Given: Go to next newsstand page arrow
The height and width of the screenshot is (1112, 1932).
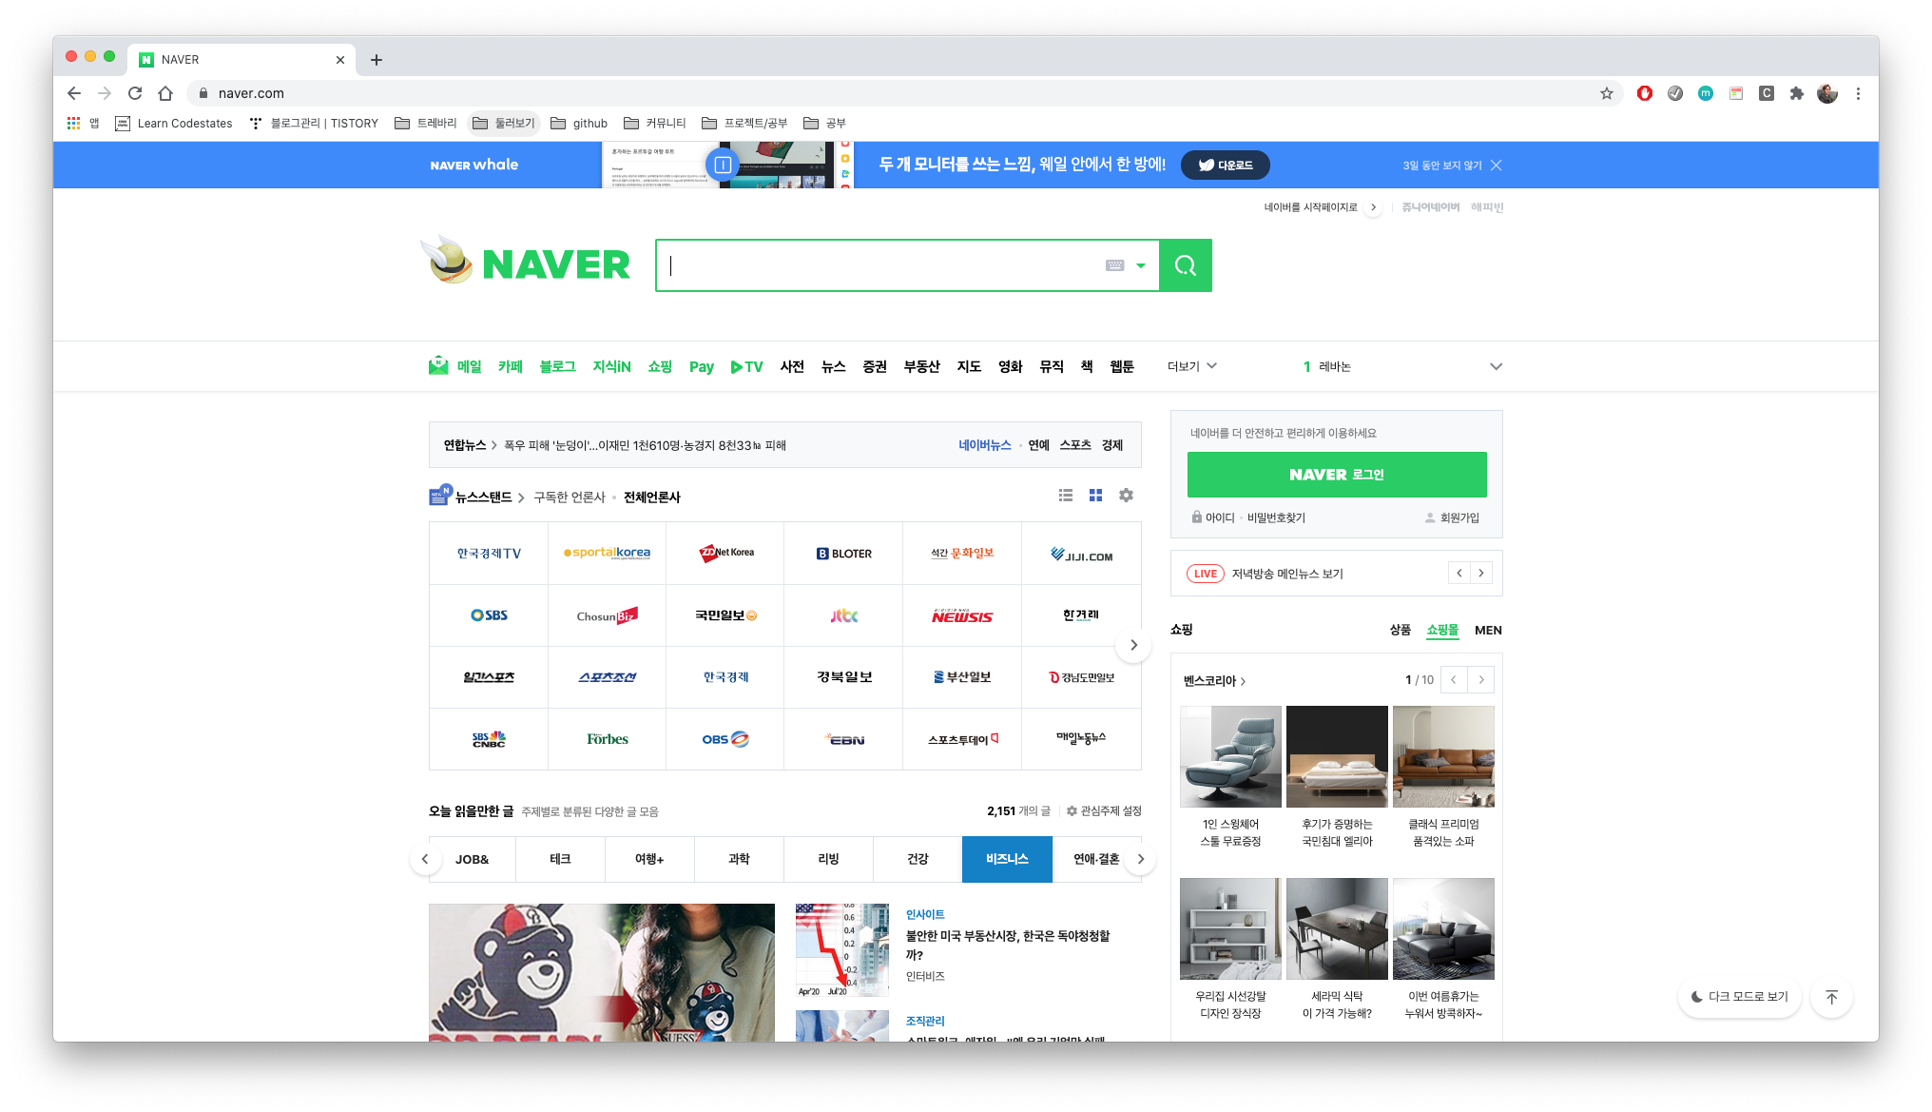Looking at the screenshot, I should point(1133,645).
